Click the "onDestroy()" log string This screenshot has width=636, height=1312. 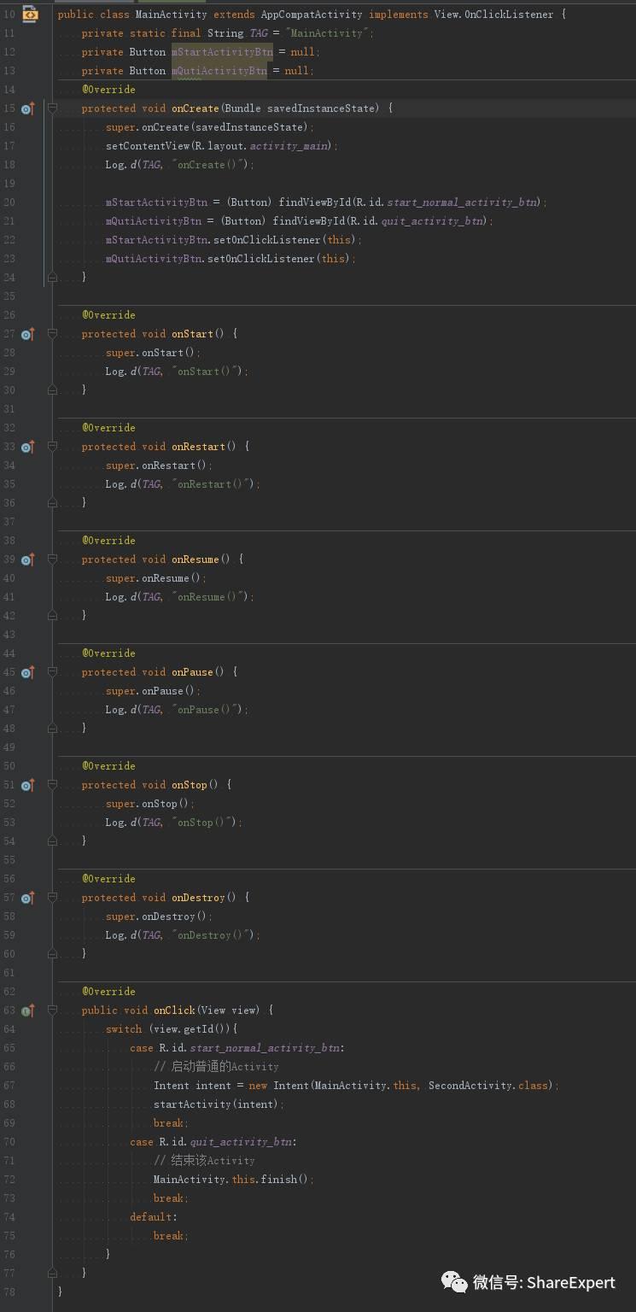click(213, 935)
